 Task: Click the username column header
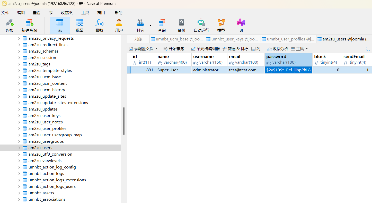pyautogui.click(x=209, y=59)
